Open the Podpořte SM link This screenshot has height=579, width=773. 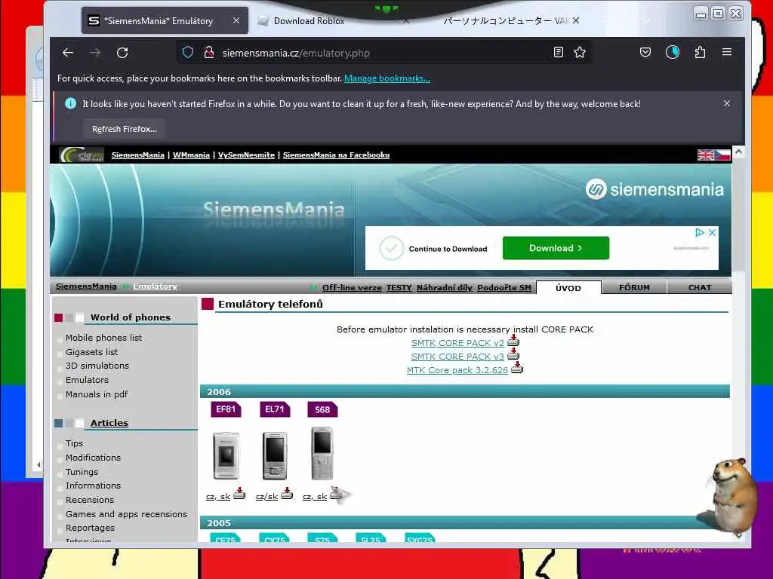[504, 287]
